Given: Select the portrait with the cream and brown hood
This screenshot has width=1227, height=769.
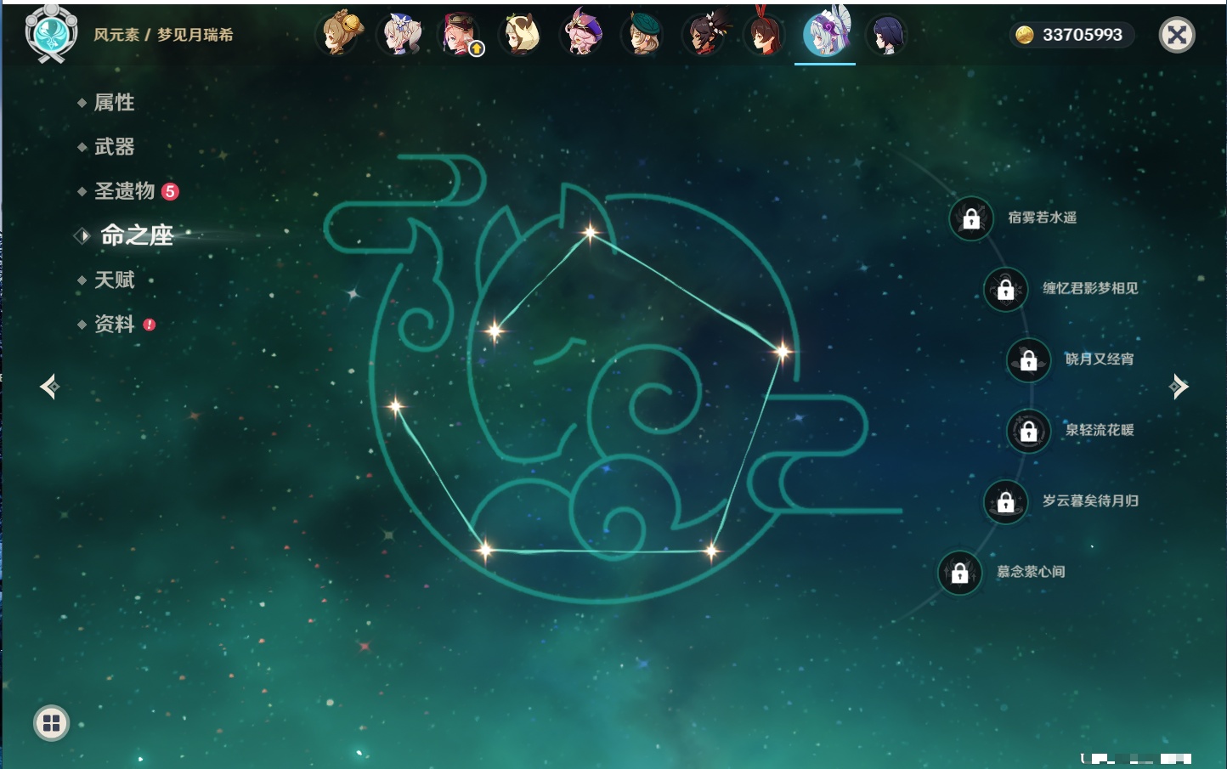Looking at the screenshot, I should pos(522,34).
